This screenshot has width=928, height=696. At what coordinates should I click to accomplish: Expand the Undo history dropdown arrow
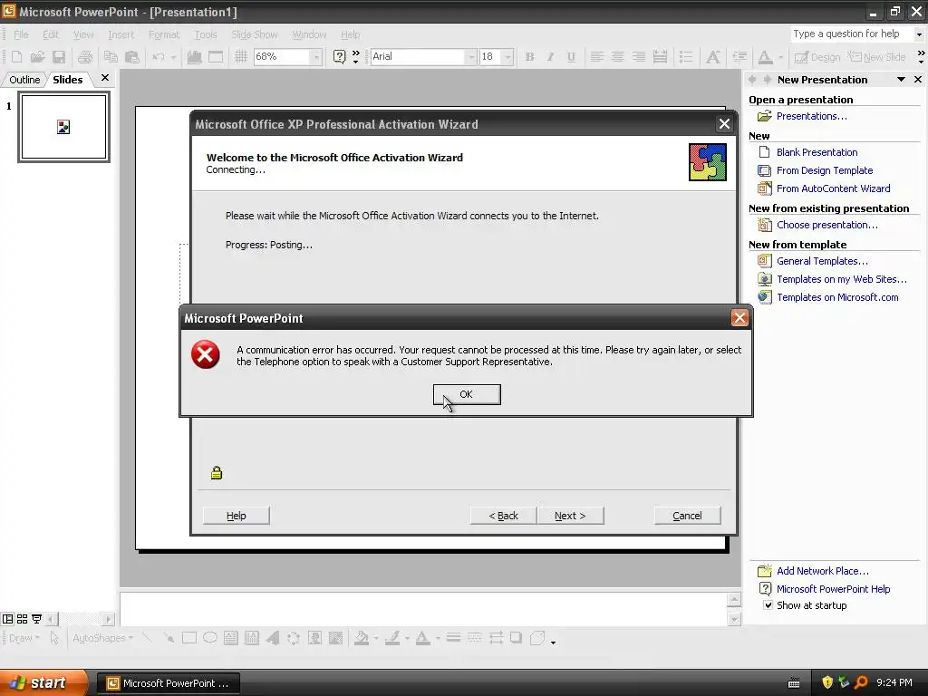(173, 57)
